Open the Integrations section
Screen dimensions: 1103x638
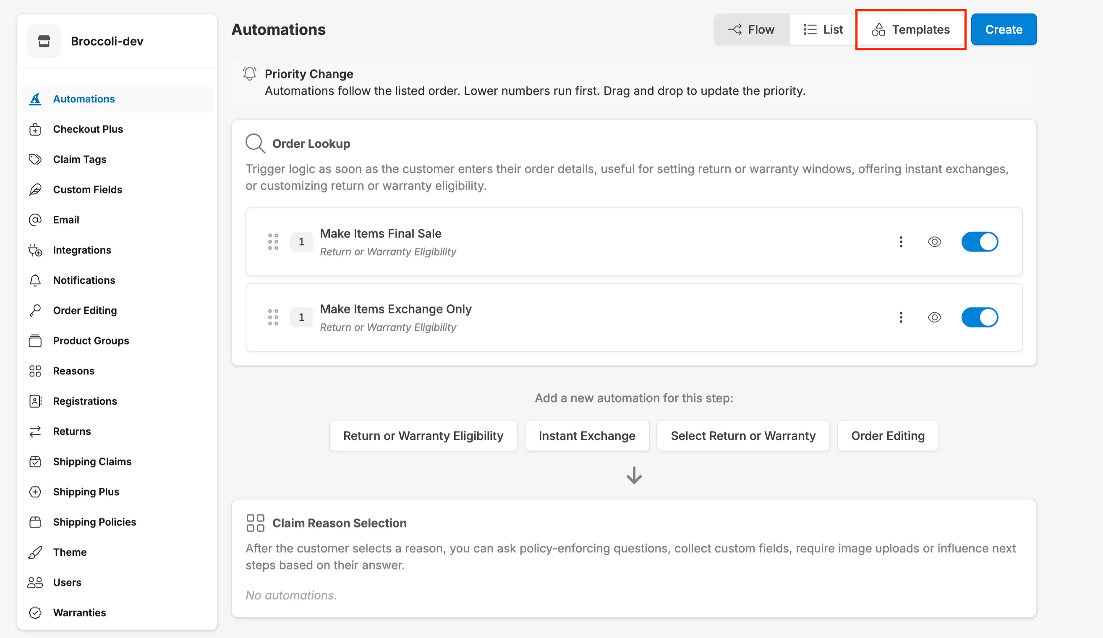pos(82,250)
